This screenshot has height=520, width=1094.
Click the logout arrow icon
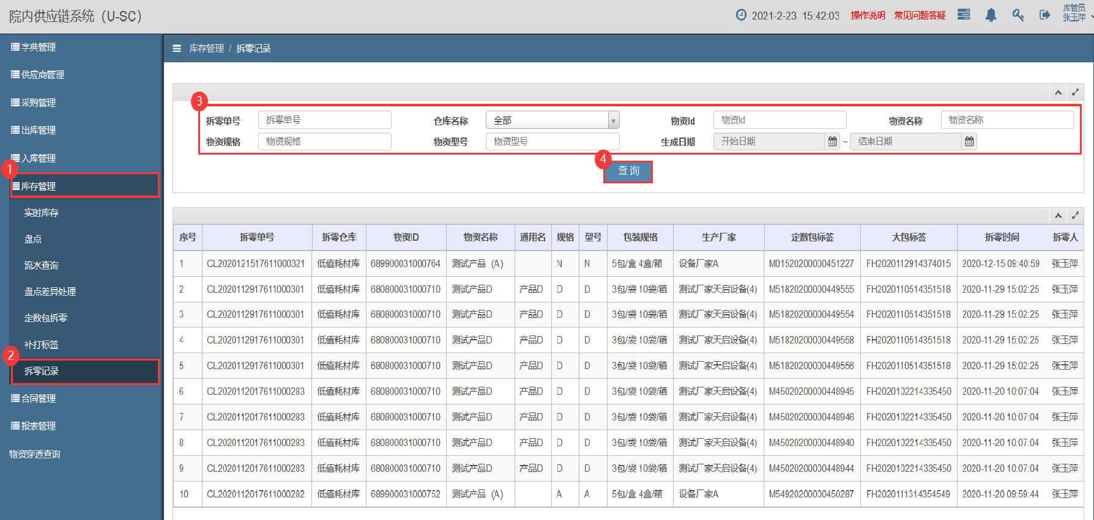tap(1044, 15)
